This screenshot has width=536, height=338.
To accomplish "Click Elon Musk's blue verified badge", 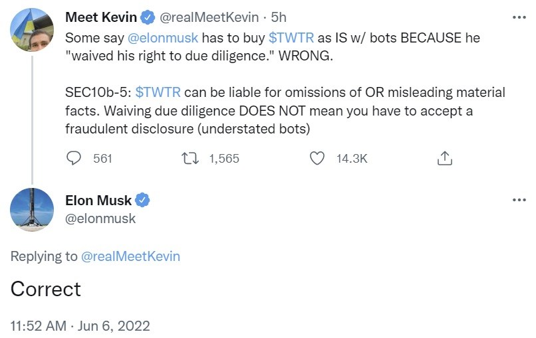I will click(x=142, y=200).
